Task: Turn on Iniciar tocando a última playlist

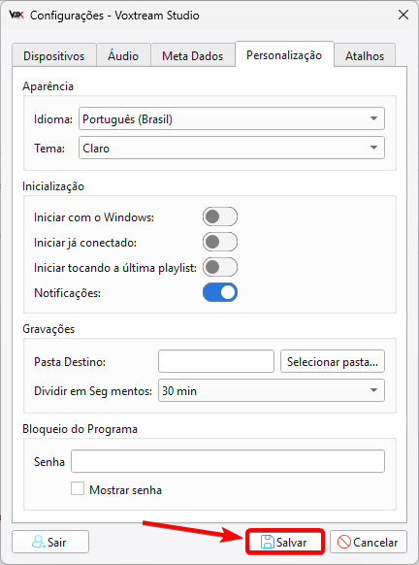Action: (220, 267)
